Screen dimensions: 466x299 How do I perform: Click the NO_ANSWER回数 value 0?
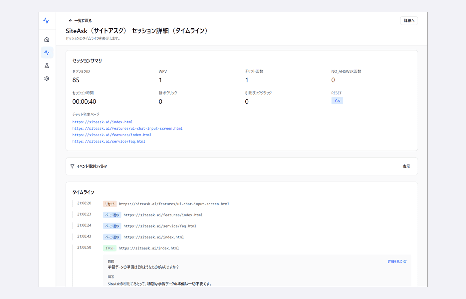click(333, 80)
